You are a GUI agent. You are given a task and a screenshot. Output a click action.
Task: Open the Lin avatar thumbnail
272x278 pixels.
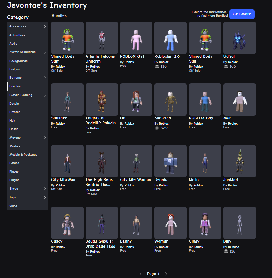pos(136,100)
